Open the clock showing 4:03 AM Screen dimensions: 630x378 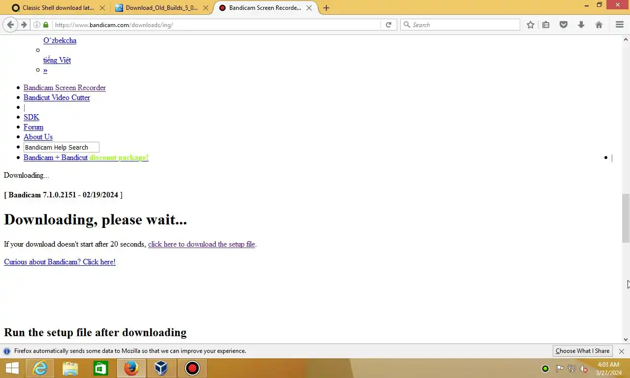(x=608, y=369)
